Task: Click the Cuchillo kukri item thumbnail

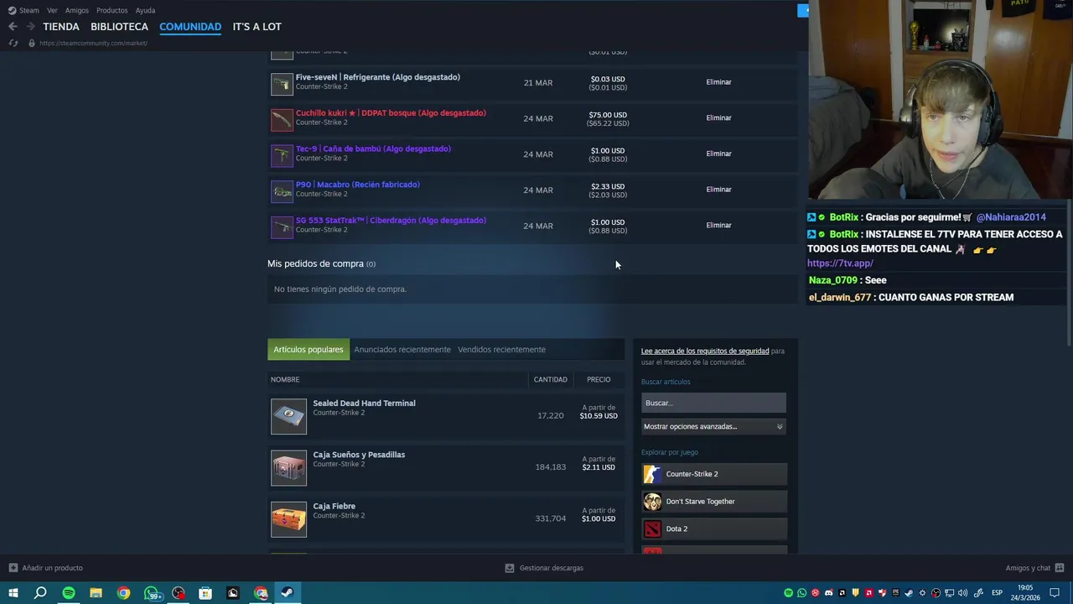Action: click(x=282, y=120)
